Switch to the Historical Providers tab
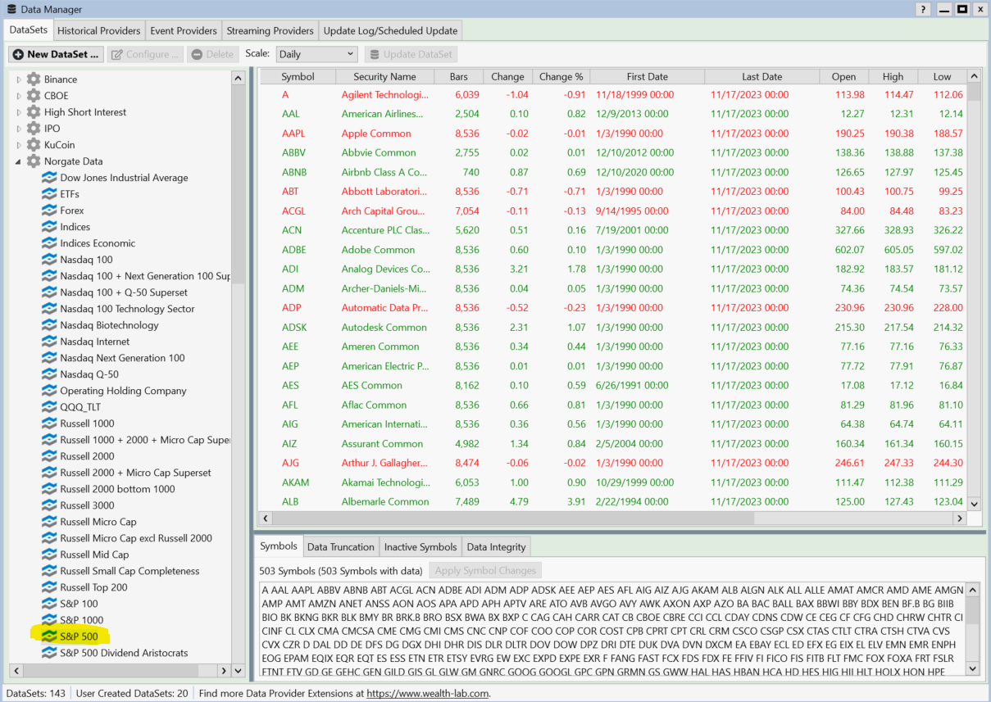This screenshot has height=702, width=991. (x=98, y=30)
